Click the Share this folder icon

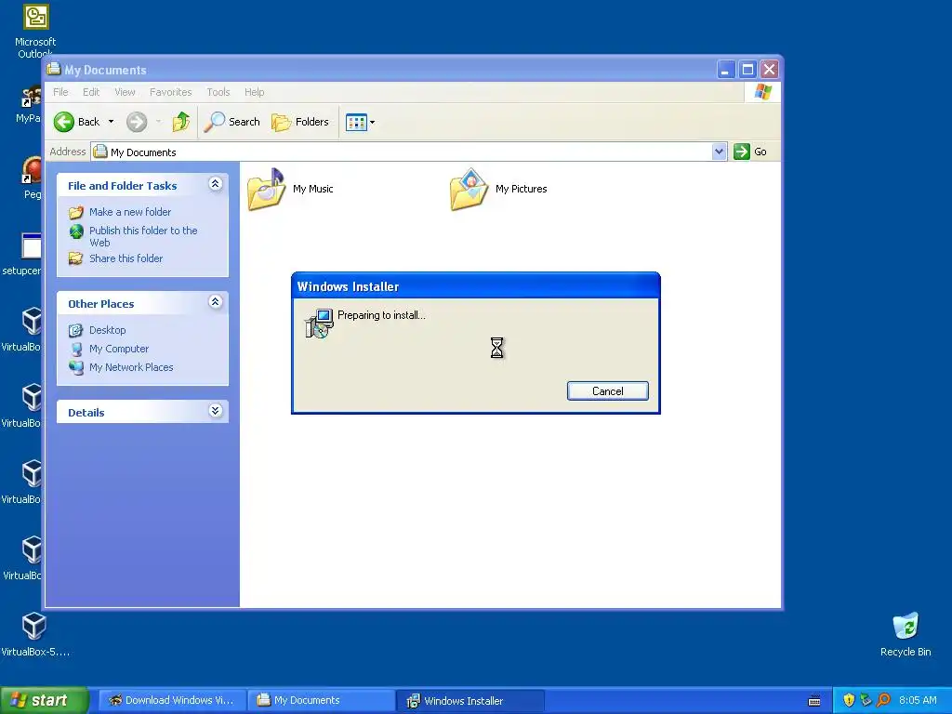click(x=76, y=258)
